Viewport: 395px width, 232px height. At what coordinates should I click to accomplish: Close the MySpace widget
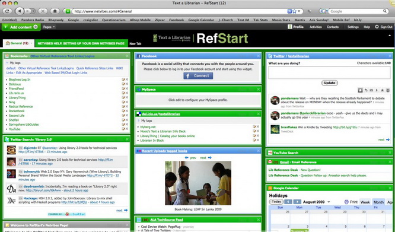pyautogui.click(x=258, y=90)
